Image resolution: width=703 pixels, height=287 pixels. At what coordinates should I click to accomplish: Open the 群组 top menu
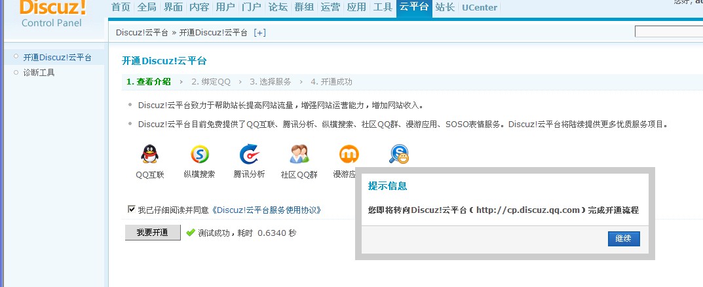point(304,7)
